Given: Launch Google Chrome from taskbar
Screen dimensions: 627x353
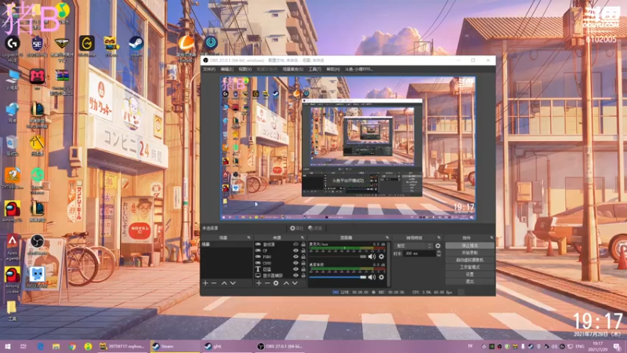Looking at the screenshot, I should click(72, 346).
